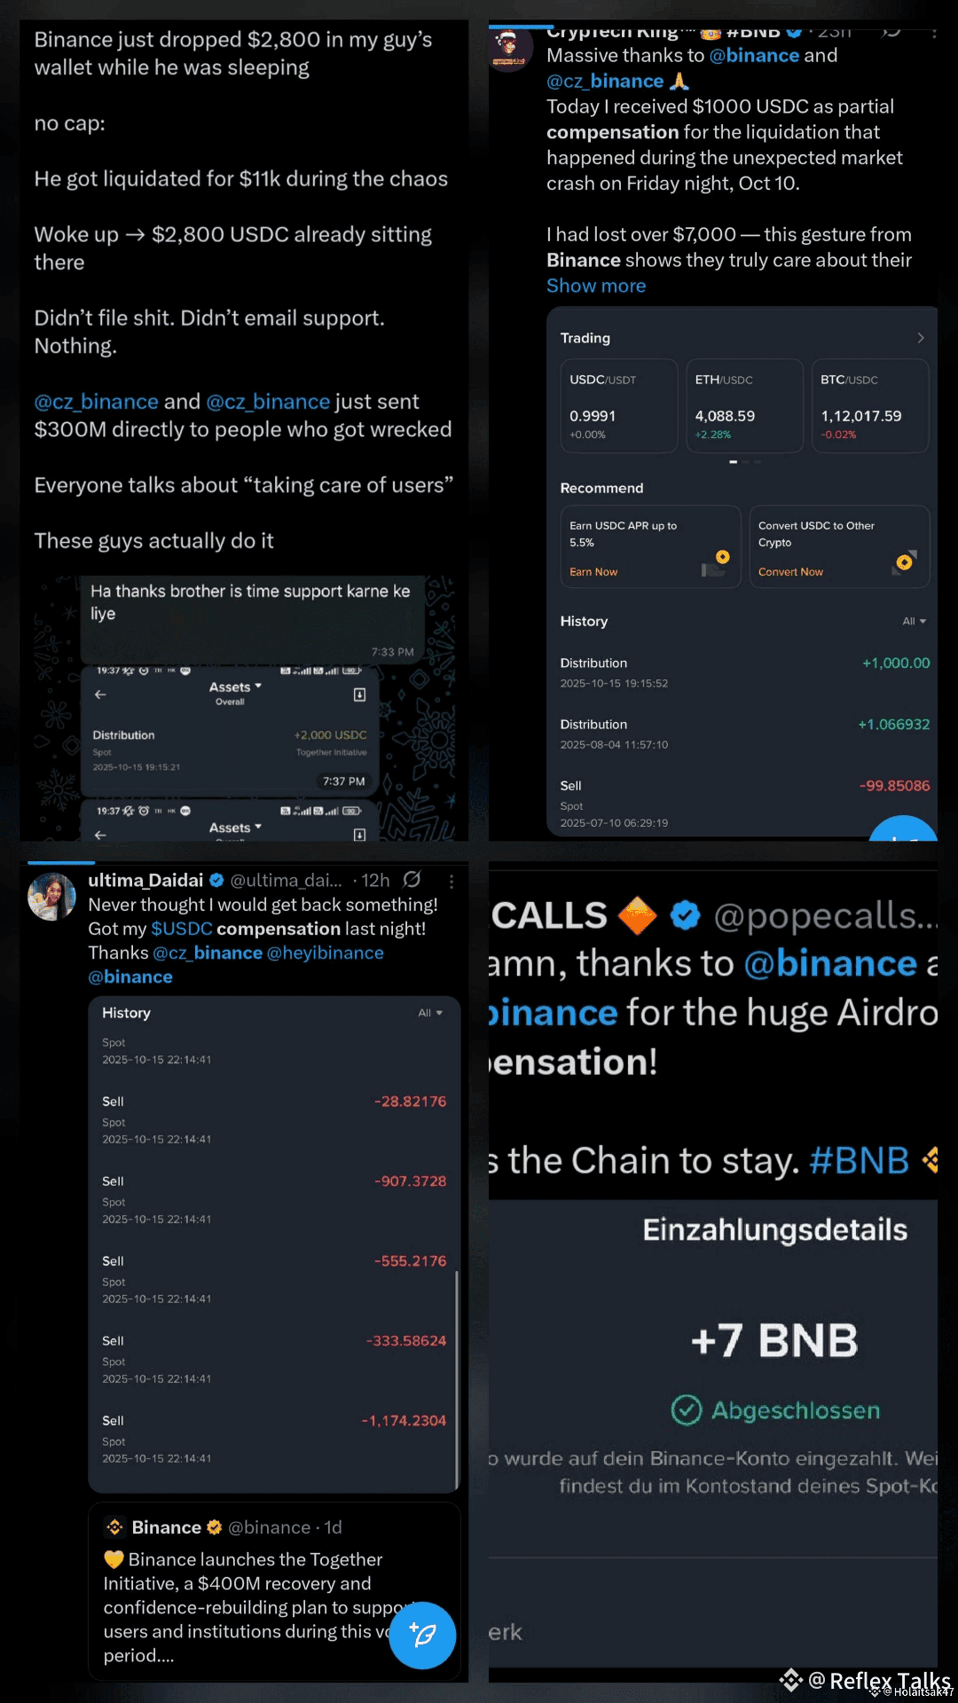Tap Earn Now on USDC APR card
This screenshot has height=1703, width=958.
[x=593, y=572]
